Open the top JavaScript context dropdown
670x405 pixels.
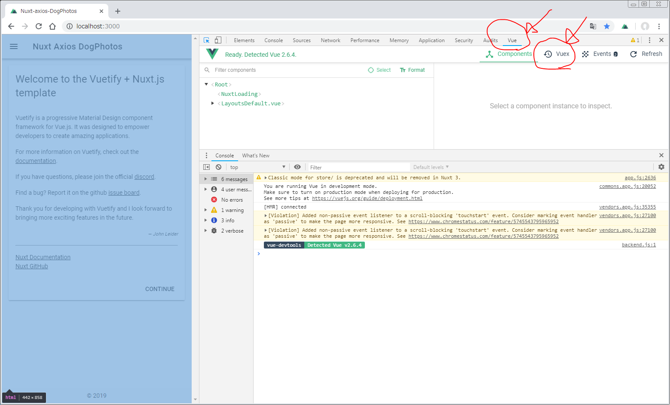pos(257,167)
